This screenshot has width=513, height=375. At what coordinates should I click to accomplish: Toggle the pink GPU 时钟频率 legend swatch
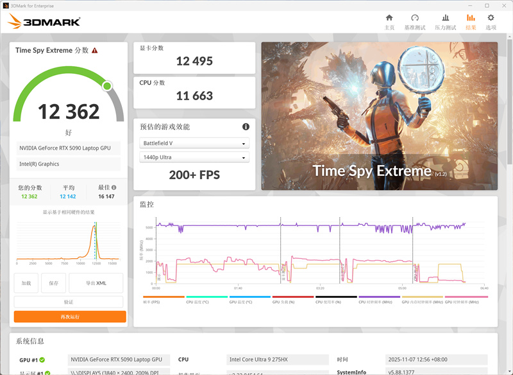coord(466,297)
